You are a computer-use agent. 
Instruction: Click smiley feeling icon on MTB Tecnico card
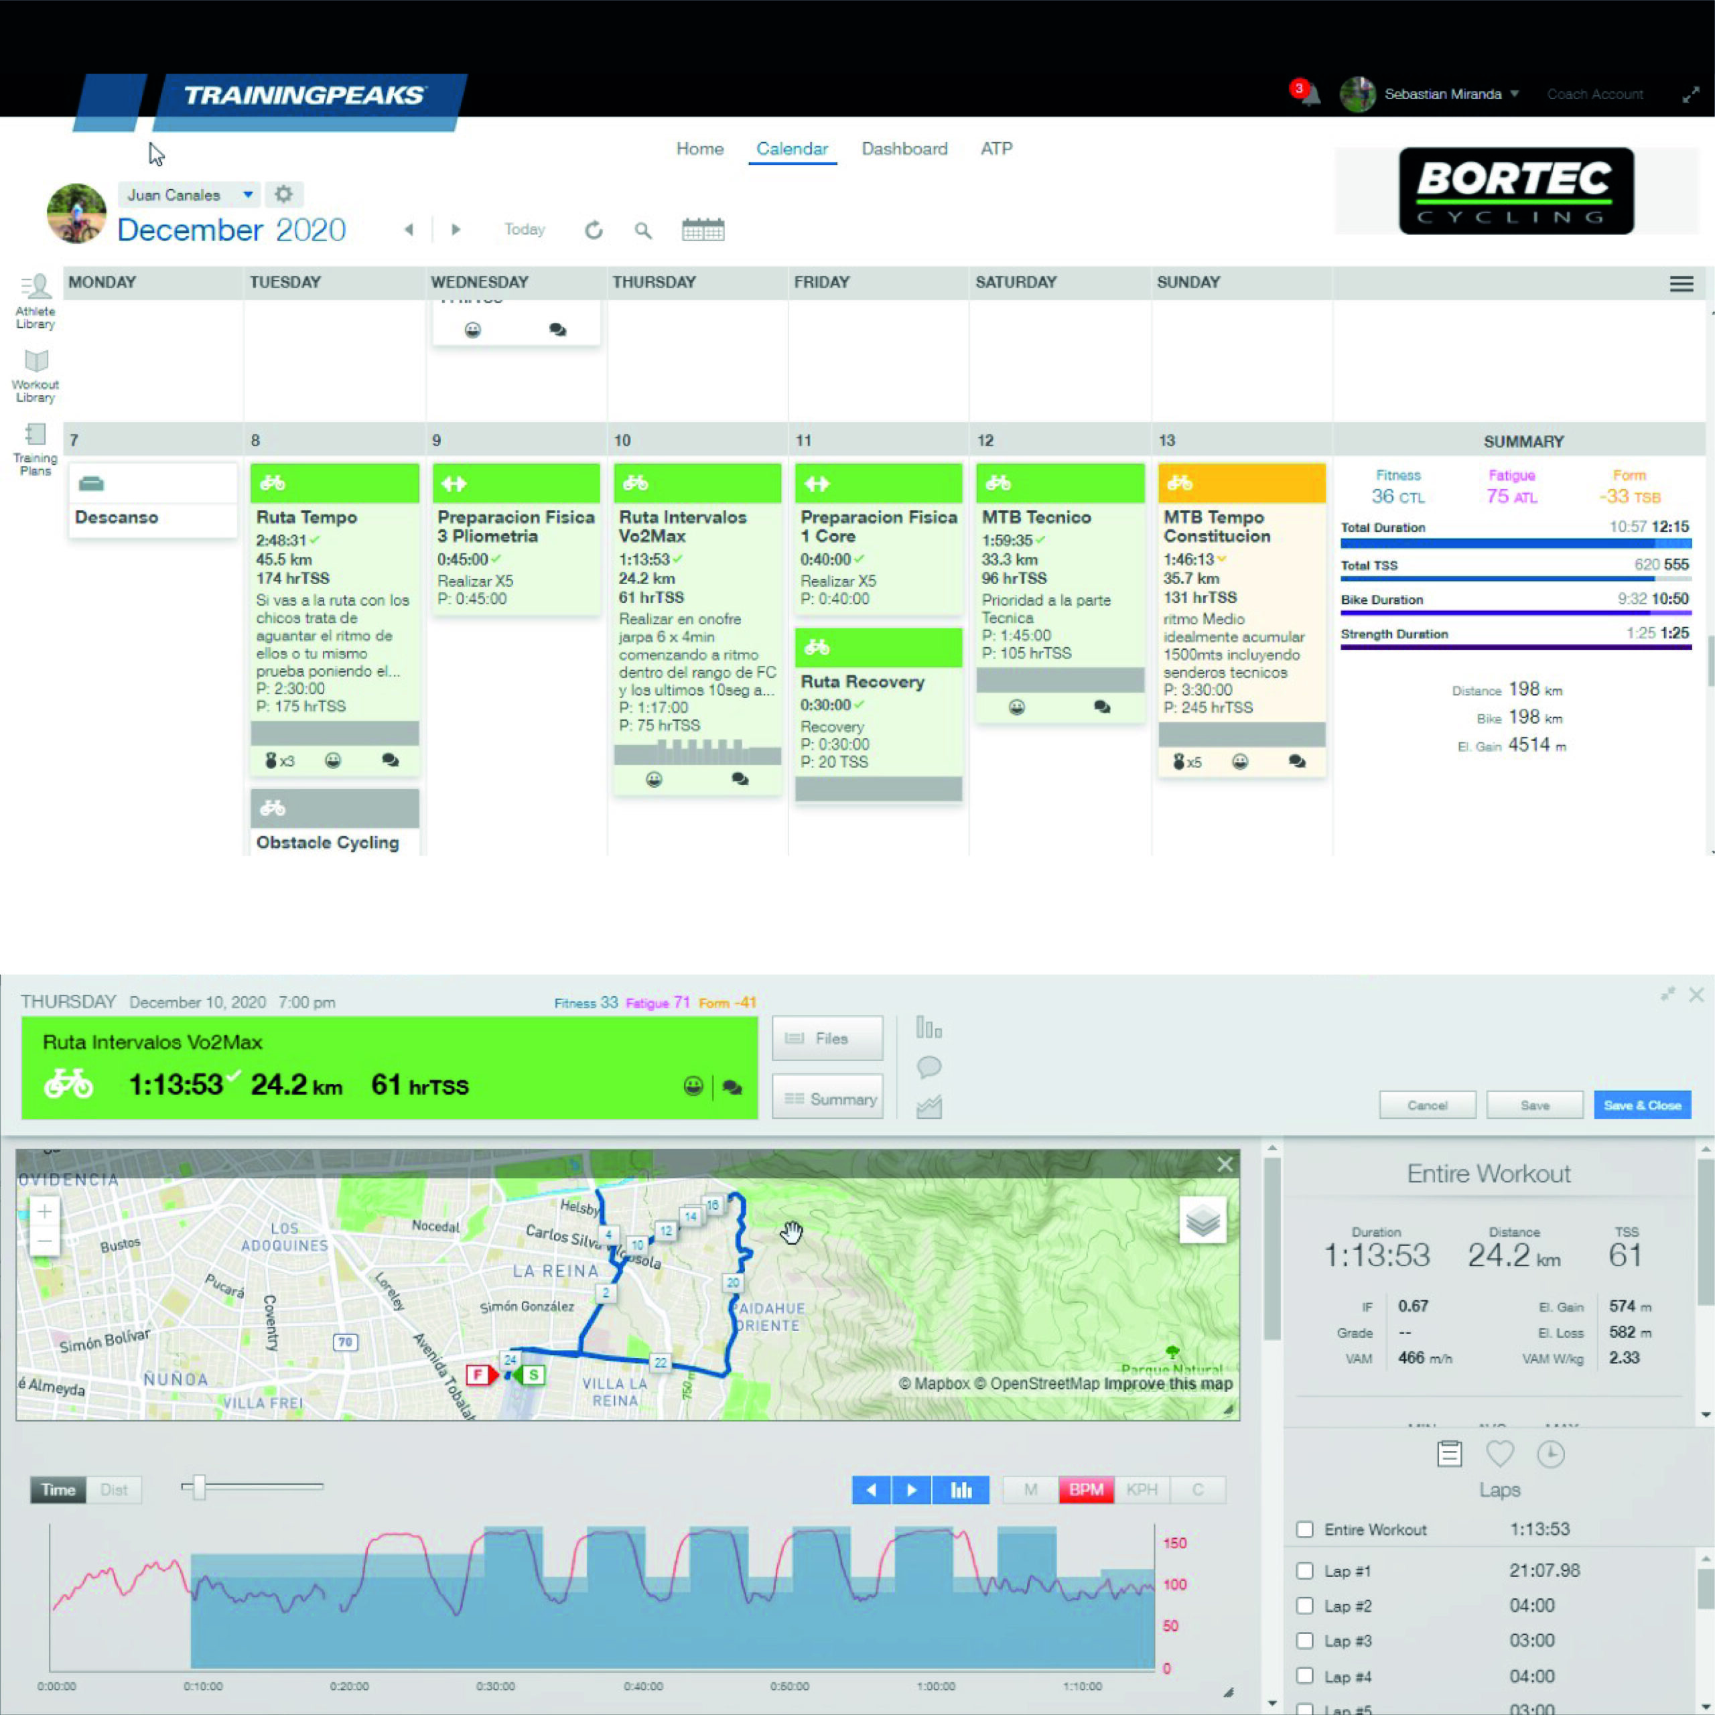pos(1016,707)
